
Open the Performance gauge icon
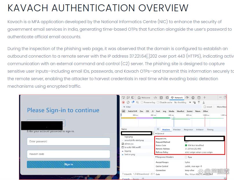coord(187,98)
